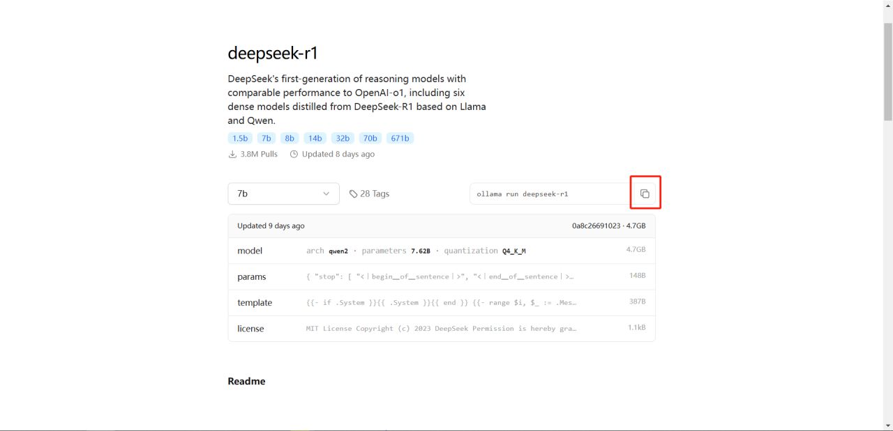Open the model file row
The width and height of the screenshot is (893, 431).
click(x=442, y=250)
